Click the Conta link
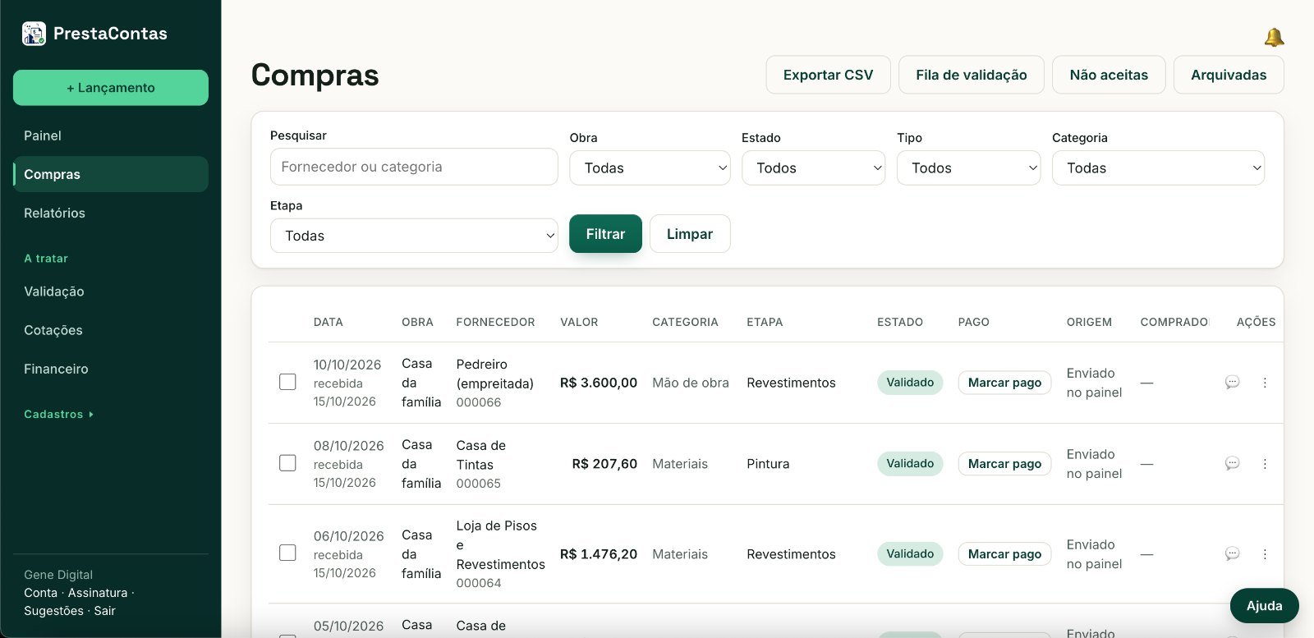The height and width of the screenshot is (638, 1314). (40, 593)
